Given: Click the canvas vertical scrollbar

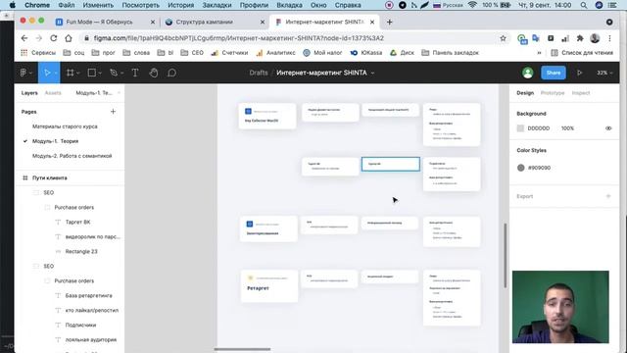Looking at the screenshot, I should click(506, 255).
